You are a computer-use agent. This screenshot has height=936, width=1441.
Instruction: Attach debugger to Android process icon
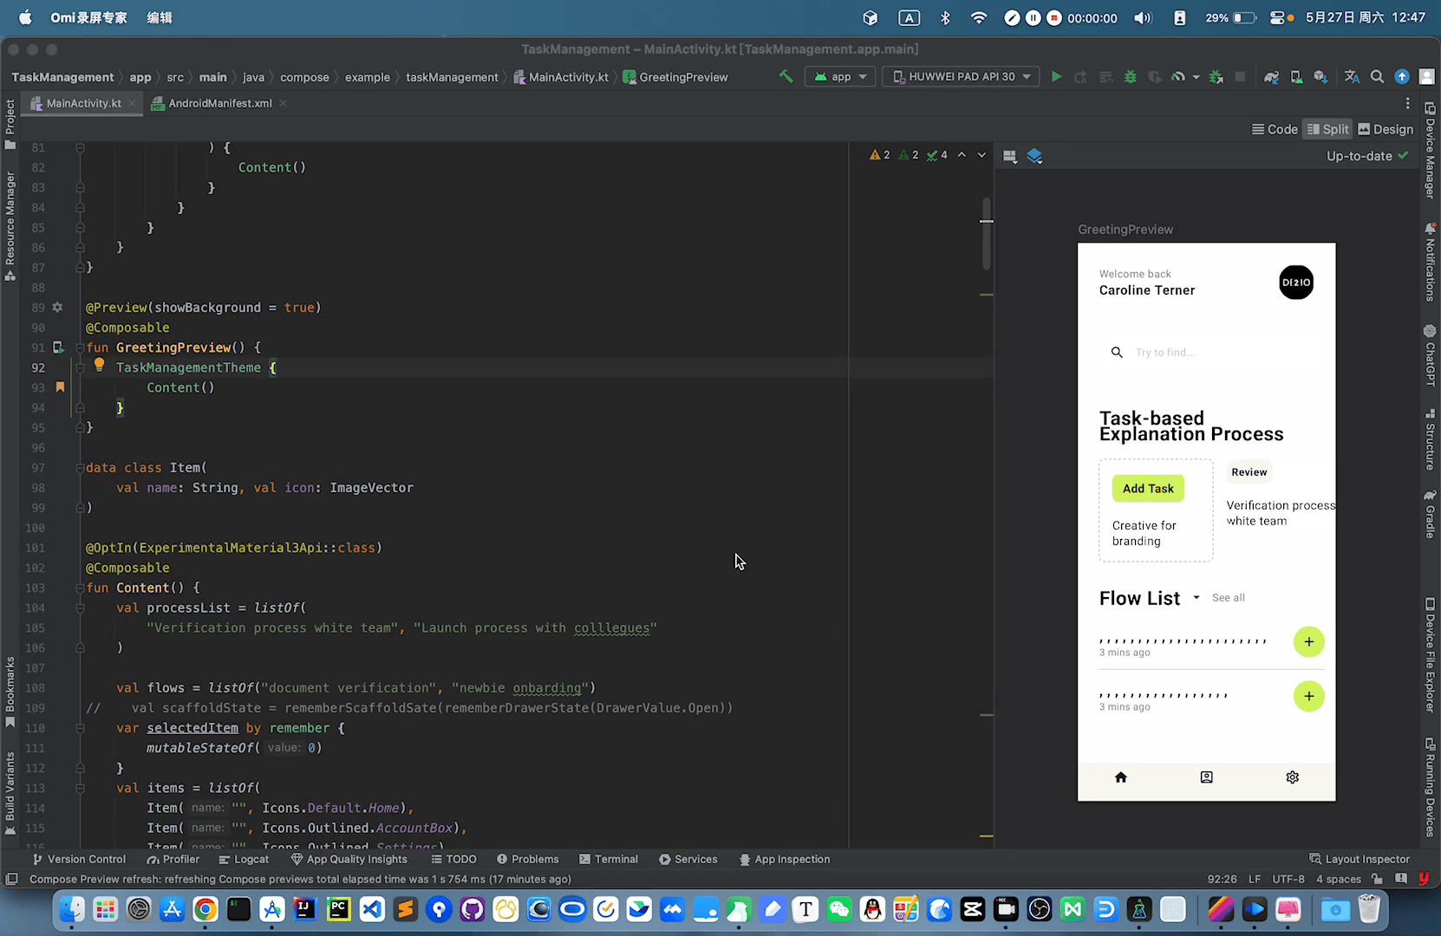pos(1216,76)
